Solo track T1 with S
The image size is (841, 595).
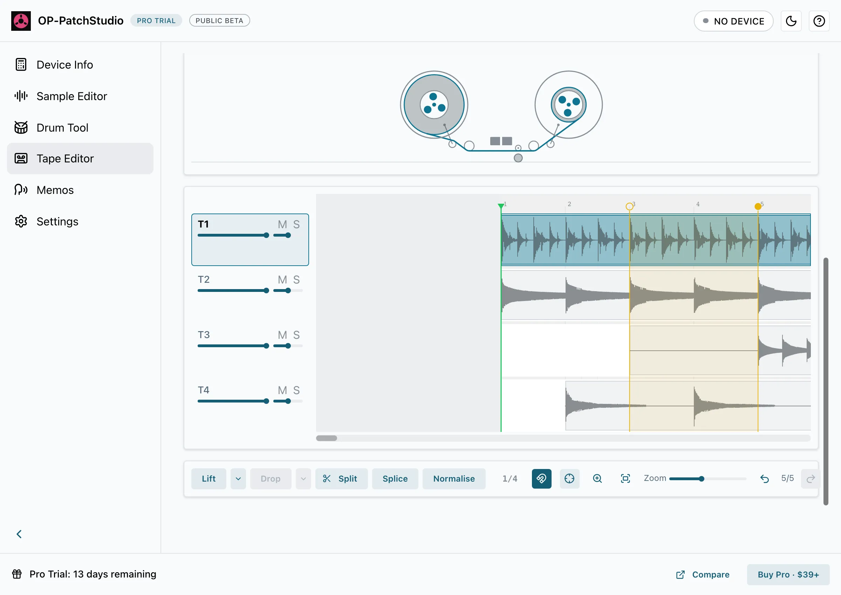296,224
